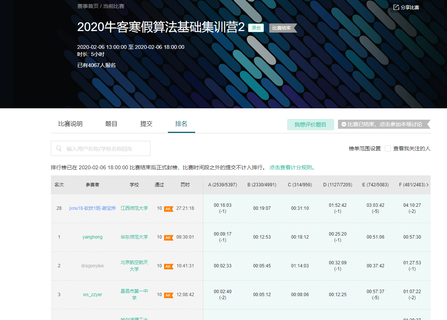Click minus icon in contest-ended discussion button
This screenshot has height=320, width=447.
tap(344, 124)
